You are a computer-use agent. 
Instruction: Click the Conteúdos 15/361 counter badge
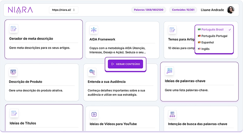pos(183,10)
